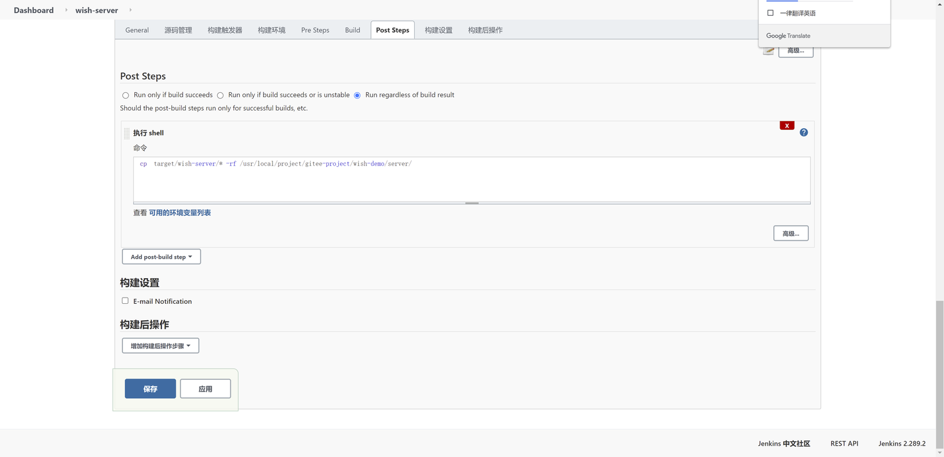The height and width of the screenshot is (457, 944).
Task: Click the pencil notepad edit icon
Action: point(768,51)
